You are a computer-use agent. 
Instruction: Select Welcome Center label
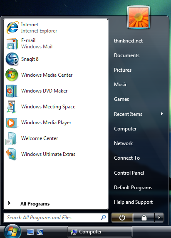coord(40,138)
